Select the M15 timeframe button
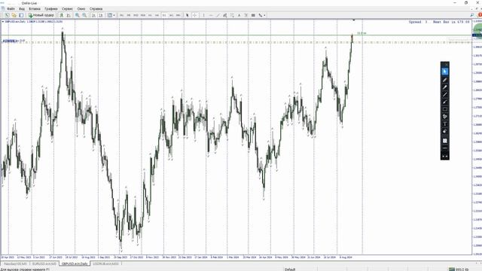The height and width of the screenshot is (271, 482). click(x=136, y=15)
